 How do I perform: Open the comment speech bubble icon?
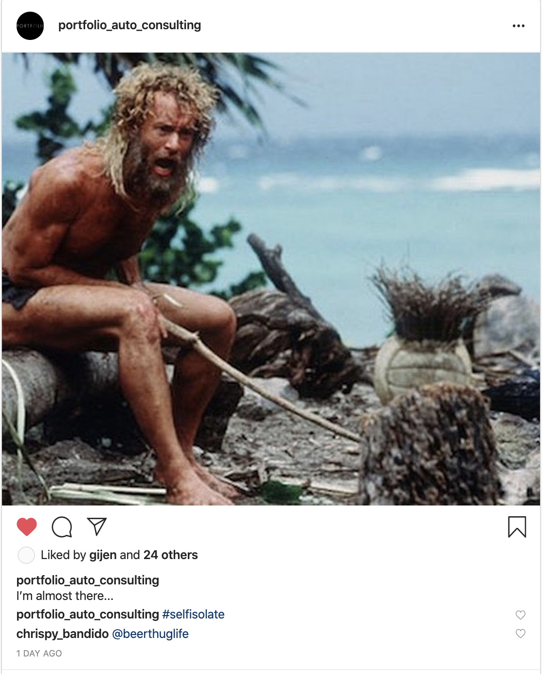[x=62, y=526]
